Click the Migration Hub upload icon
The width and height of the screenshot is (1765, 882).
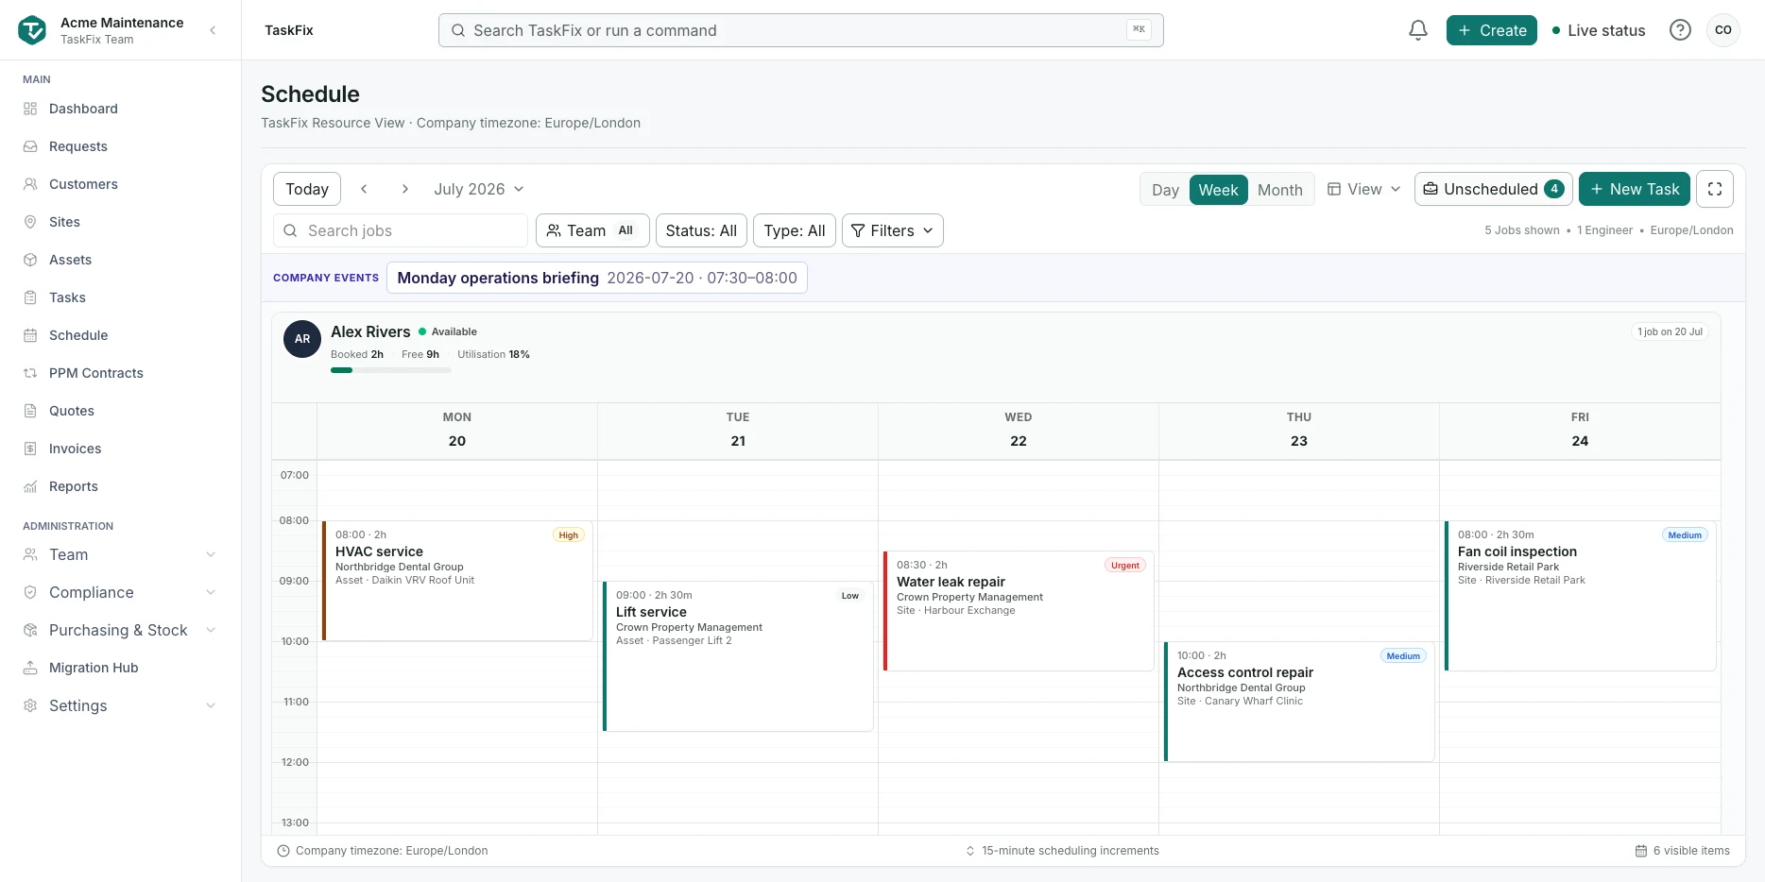click(30, 668)
